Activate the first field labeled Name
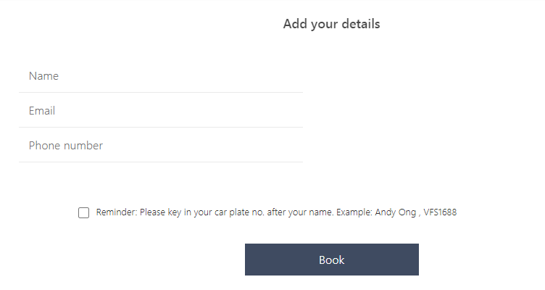545x290 pixels. pos(161,76)
